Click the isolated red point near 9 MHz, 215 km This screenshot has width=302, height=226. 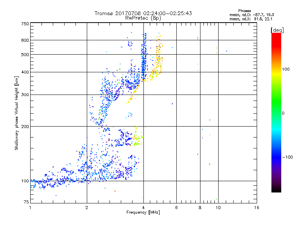(210, 120)
